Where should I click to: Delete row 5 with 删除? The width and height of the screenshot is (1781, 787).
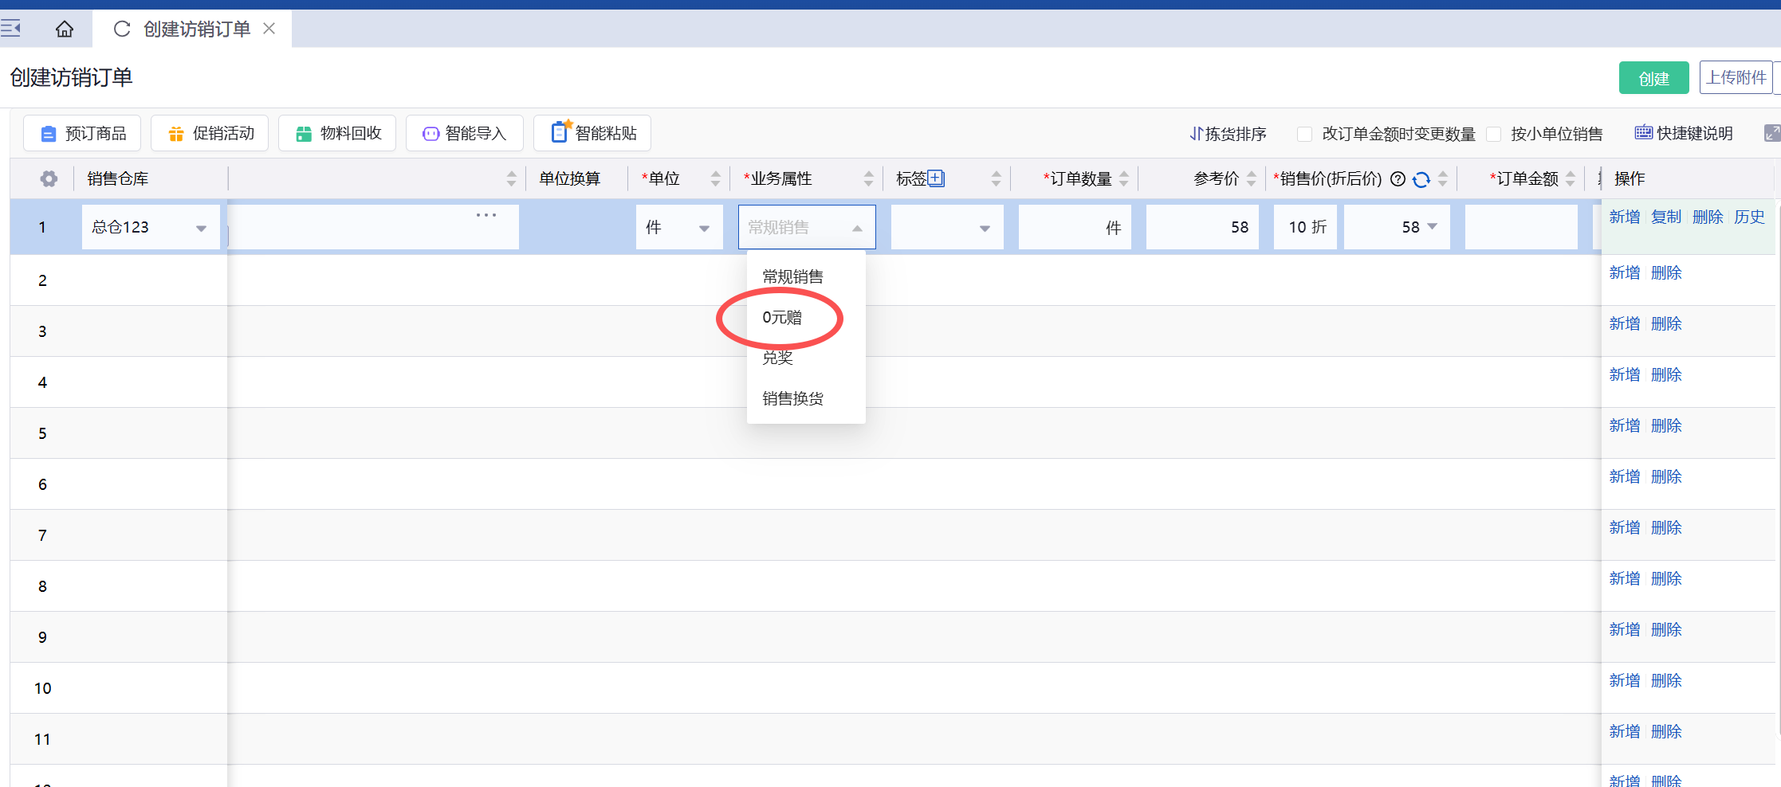tap(1666, 425)
